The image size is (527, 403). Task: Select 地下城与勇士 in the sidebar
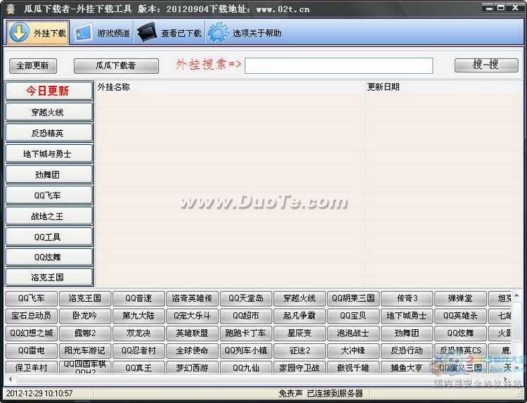tap(49, 154)
